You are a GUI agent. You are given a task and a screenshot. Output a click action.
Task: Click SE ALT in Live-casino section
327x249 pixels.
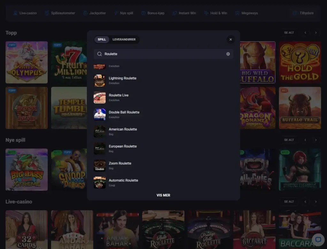pyautogui.click(x=289, y=201)
